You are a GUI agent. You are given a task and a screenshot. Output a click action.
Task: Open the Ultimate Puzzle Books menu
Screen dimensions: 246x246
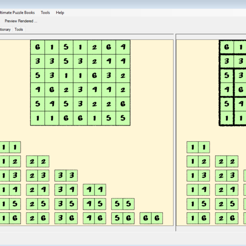(x=17, y=13)
